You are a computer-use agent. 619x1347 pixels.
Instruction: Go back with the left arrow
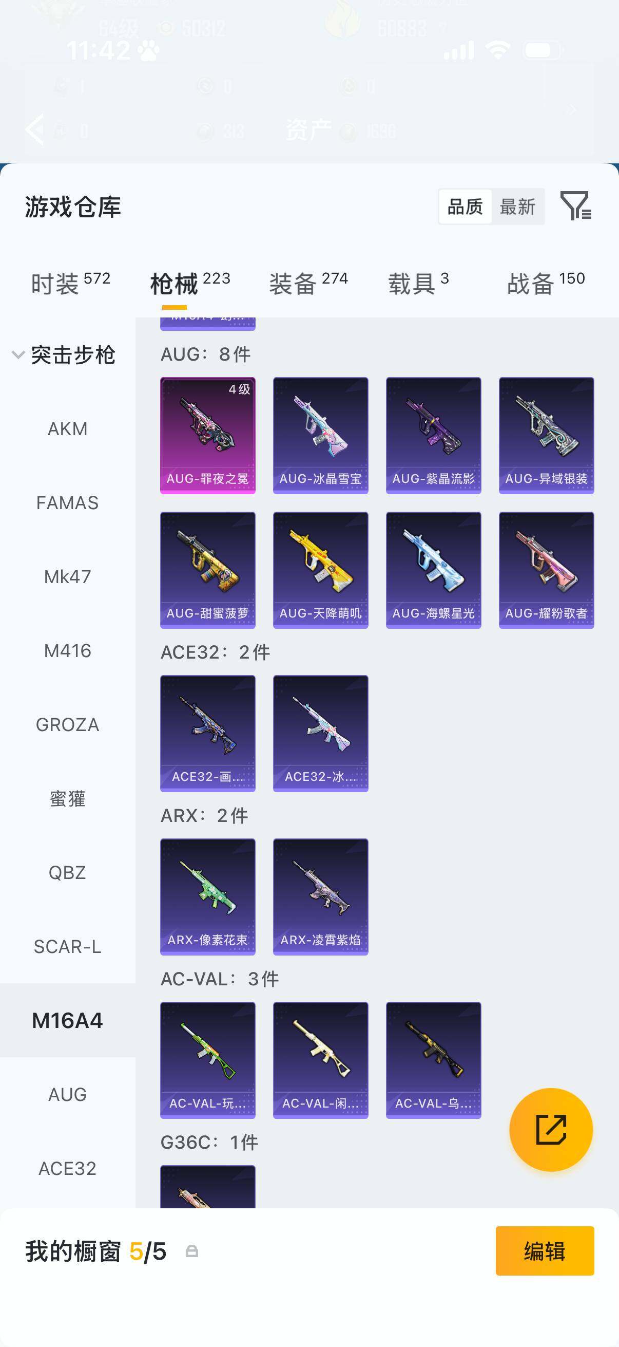[34, 128]
